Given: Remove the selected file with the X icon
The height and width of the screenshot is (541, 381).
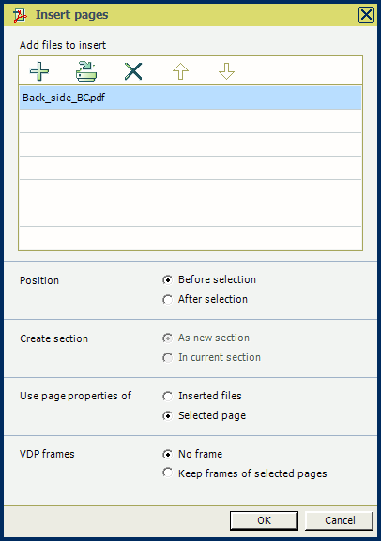Looking at the screenshot, I should [x=133, y=71].
